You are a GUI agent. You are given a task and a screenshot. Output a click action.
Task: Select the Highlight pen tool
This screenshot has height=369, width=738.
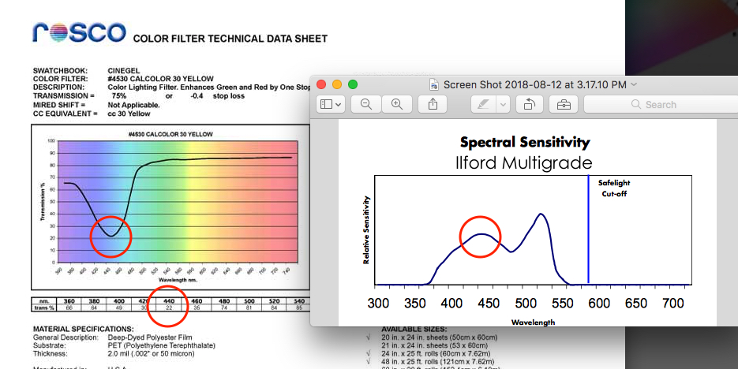click(482, 104)
